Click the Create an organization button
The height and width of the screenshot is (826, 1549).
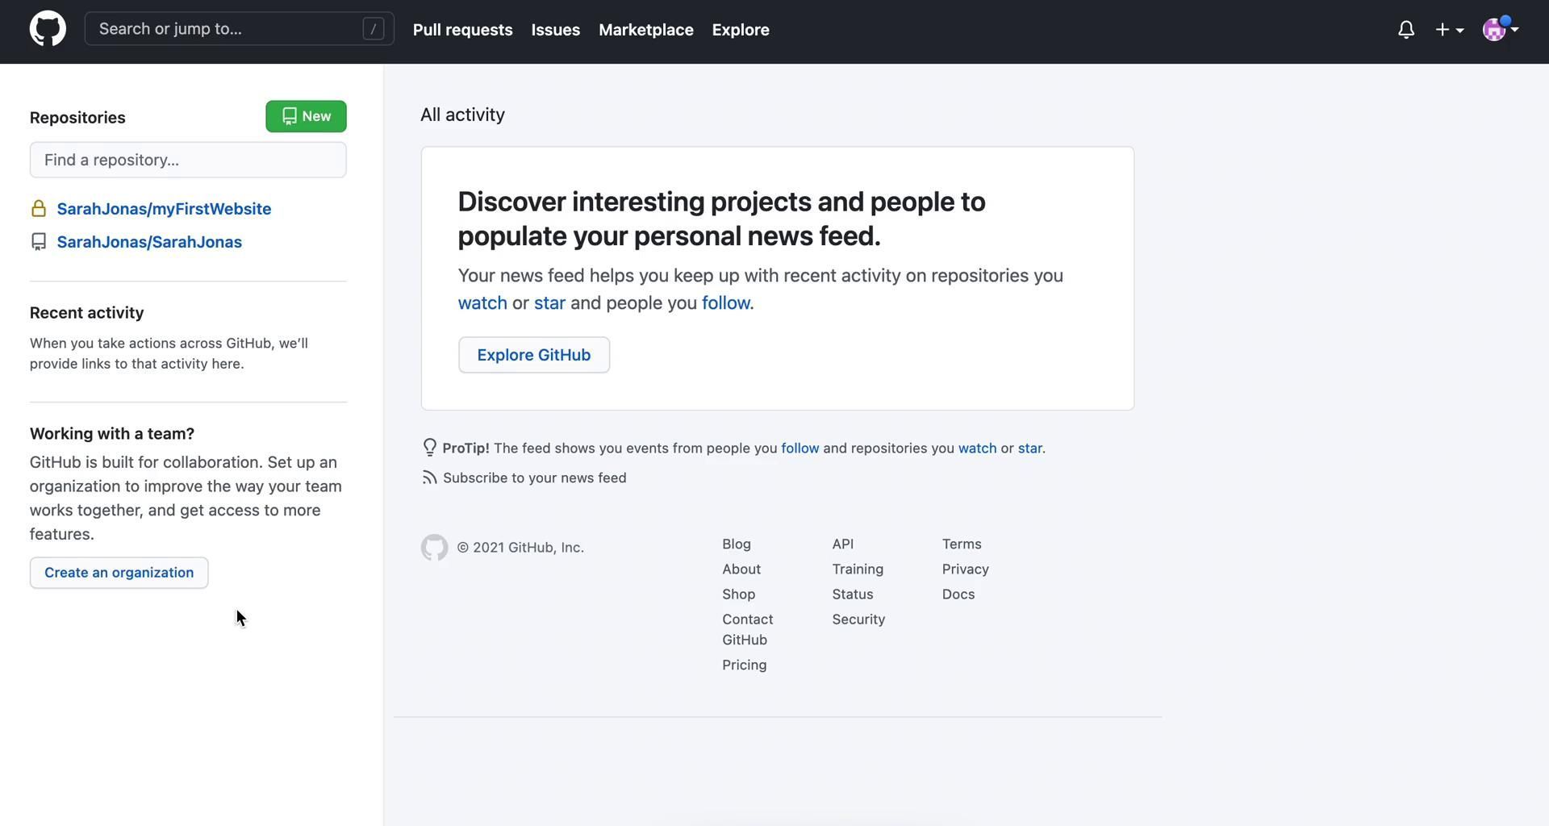119,573
